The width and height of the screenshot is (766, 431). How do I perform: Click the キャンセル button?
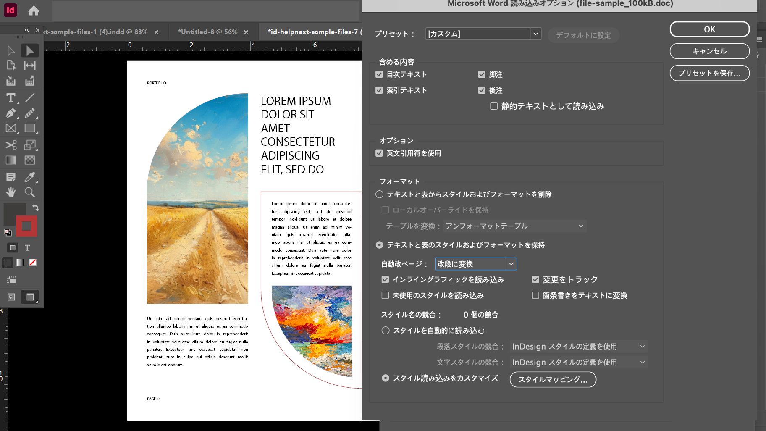coord(709,51)
